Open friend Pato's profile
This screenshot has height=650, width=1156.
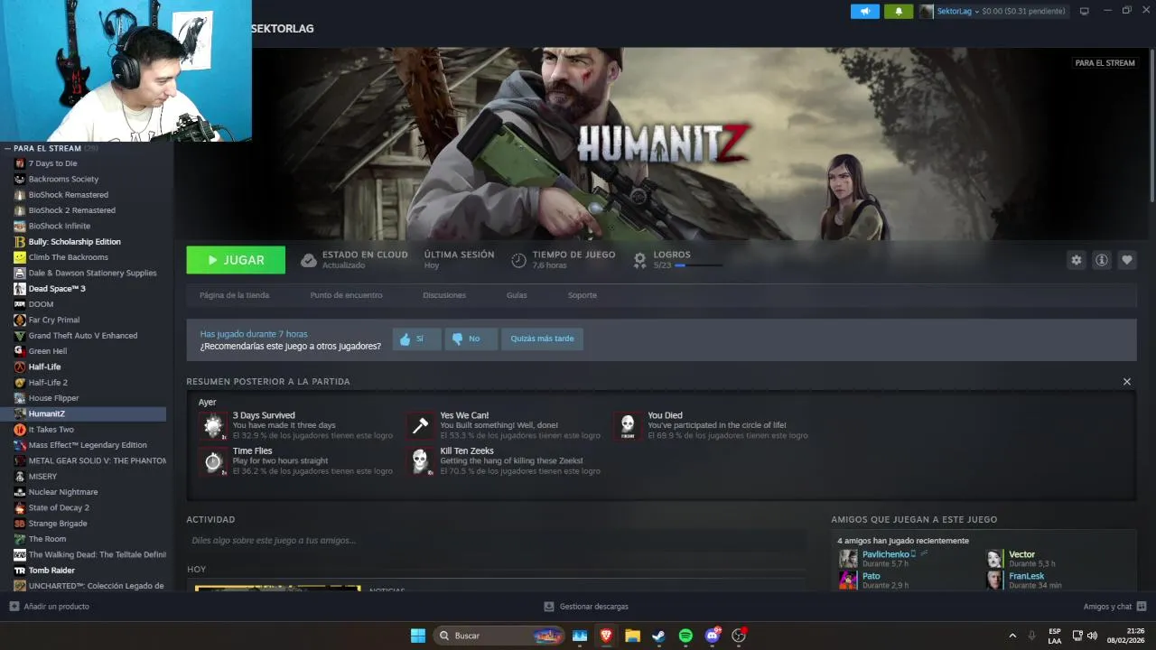tap(871, 576)
